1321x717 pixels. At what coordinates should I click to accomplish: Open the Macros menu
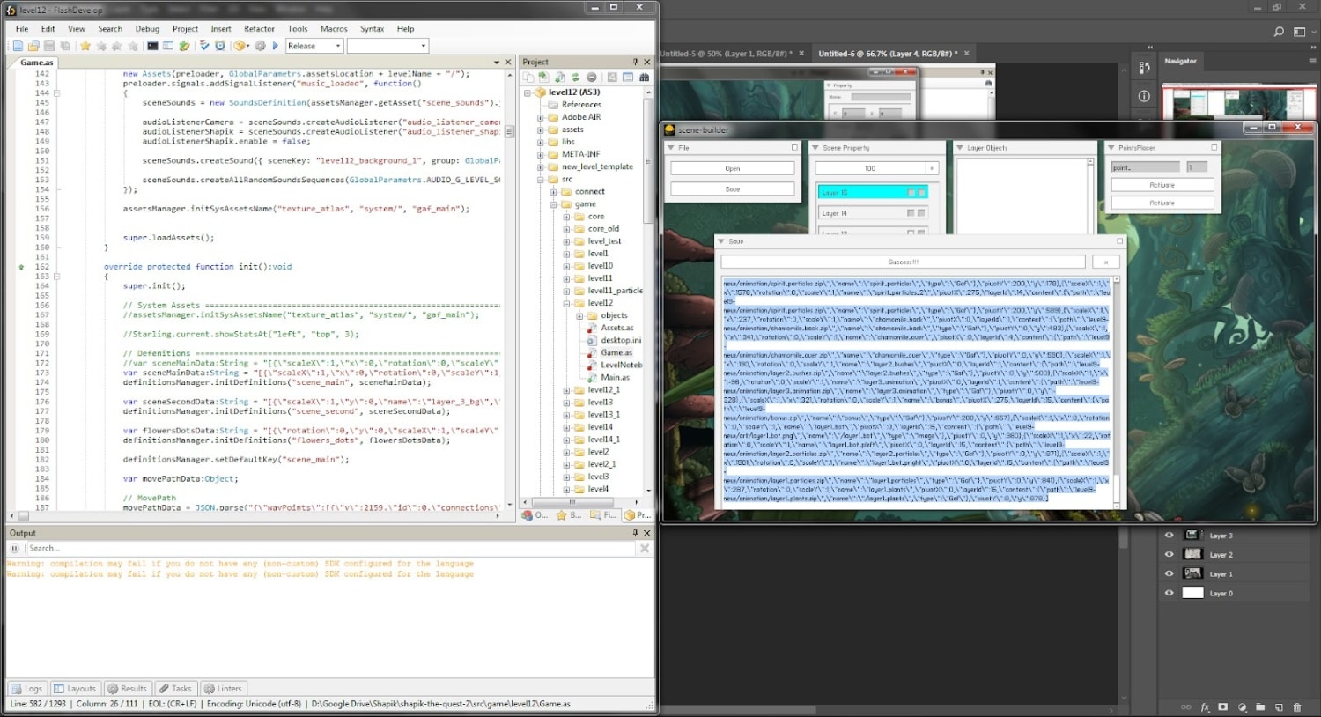(x=334, y=28)
